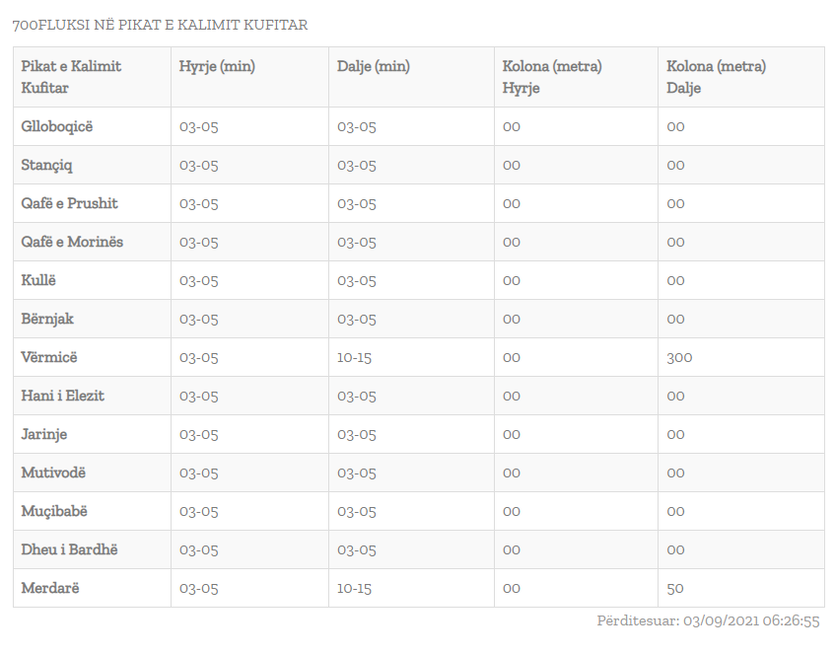The height and width of the screenshot is (655, 835).
Task: Select the Vërmicë exit column value 300
Action: (679, 357)
